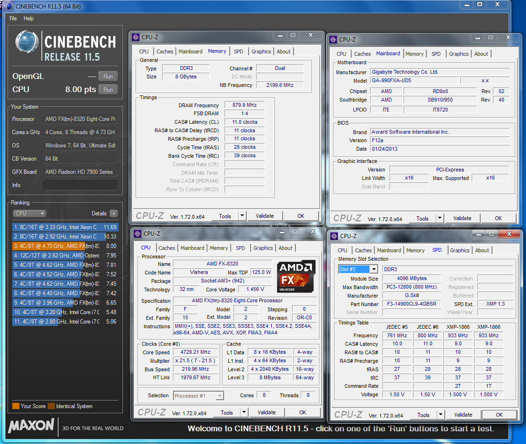The image size is (526, 444).
Task: Open Processor #1 selection dropdown
Action: pos(198,396)
